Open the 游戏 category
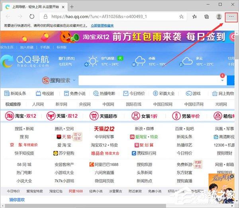239x208 pixels. [x=193, y=93]
